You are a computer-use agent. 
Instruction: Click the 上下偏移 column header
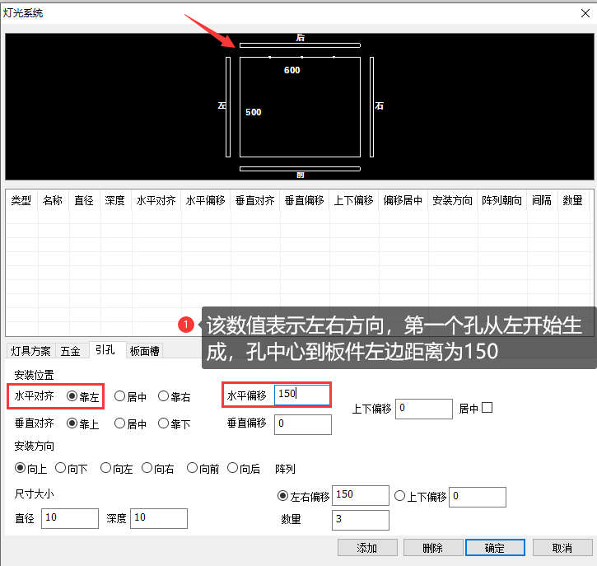(354, 200)
